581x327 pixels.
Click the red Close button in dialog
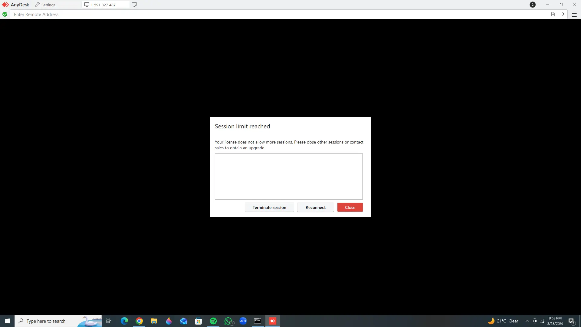(x=350, y=207)
